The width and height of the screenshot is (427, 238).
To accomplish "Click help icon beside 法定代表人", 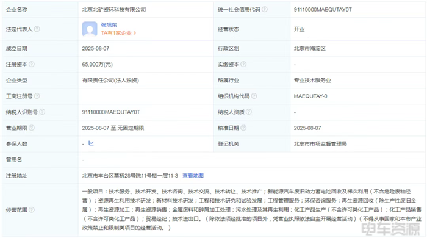I will [x=37, y=29].
